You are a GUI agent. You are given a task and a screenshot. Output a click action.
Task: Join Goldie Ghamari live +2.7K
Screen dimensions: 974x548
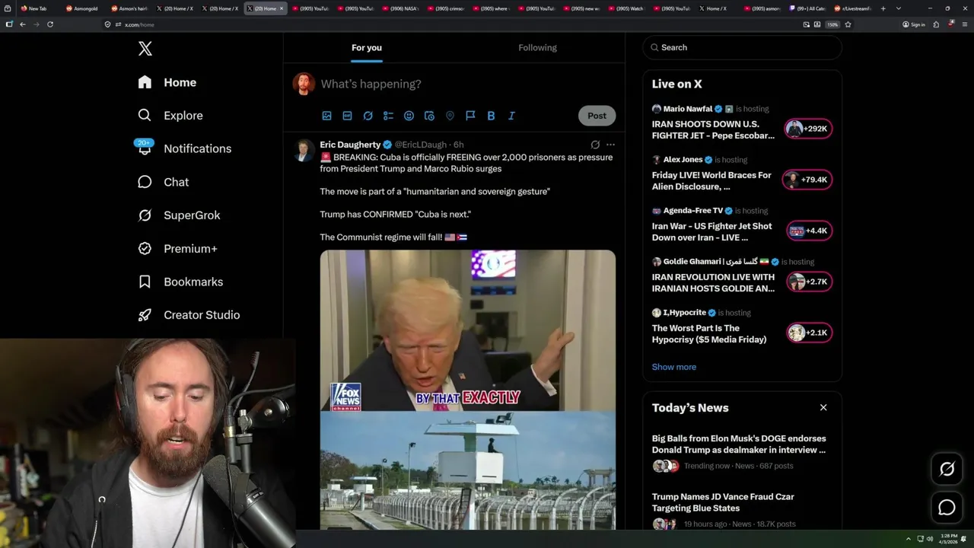pyautogui.click(x=808, y=282)
